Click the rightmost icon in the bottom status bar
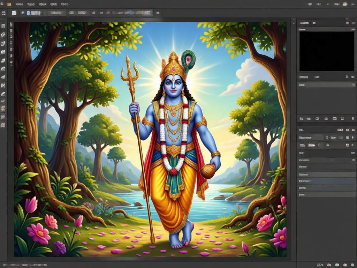 [353, 265]
